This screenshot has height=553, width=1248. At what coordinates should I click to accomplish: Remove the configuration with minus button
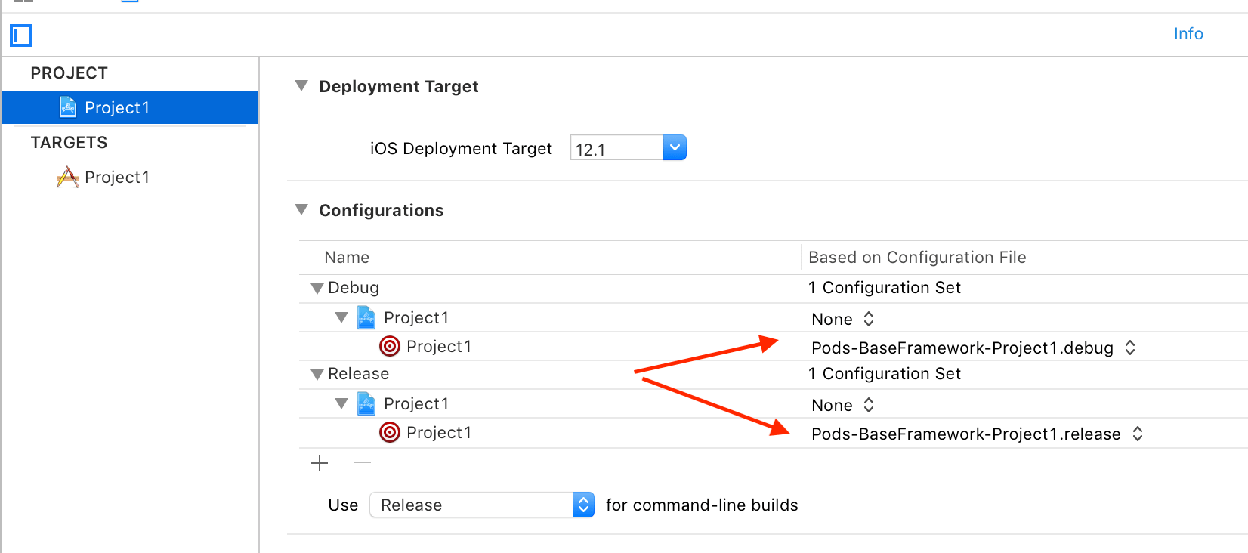point(363,462)
